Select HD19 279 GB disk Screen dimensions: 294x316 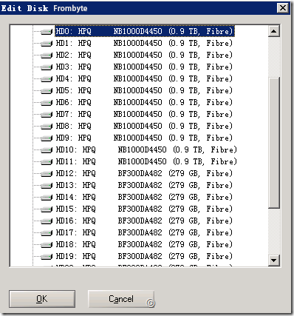pyautogui.click(x=144, y=256)
